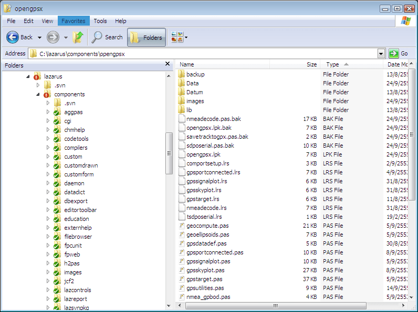The image size is (418, 312).
Task: Click the lazarus folder icon with red warning
Action: coord(37,76)
